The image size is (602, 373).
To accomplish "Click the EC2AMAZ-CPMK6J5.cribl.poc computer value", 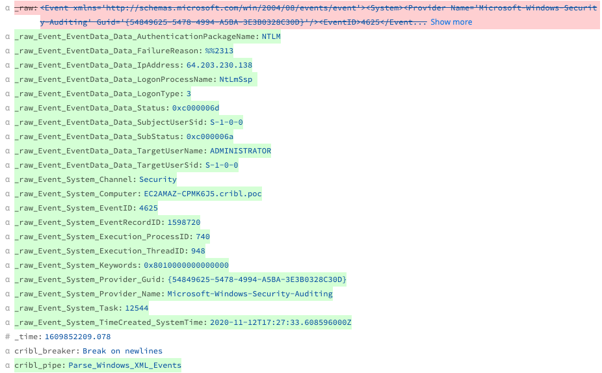I will 203,194.
